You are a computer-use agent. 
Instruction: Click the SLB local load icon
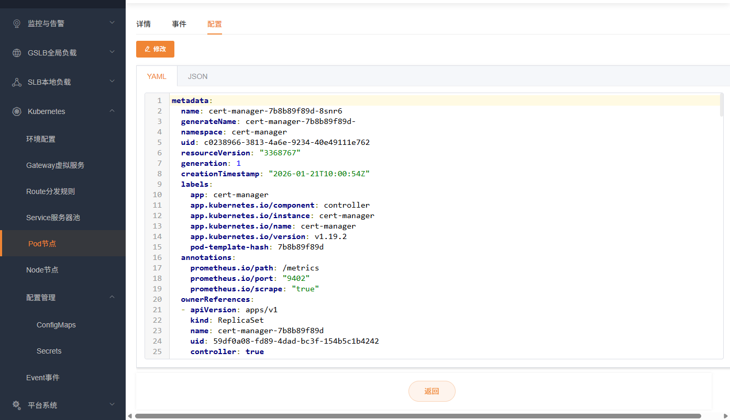tap(17, 82)
